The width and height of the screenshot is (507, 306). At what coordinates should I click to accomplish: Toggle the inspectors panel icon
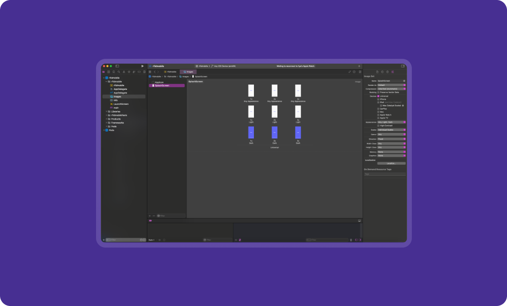(402, 66)
